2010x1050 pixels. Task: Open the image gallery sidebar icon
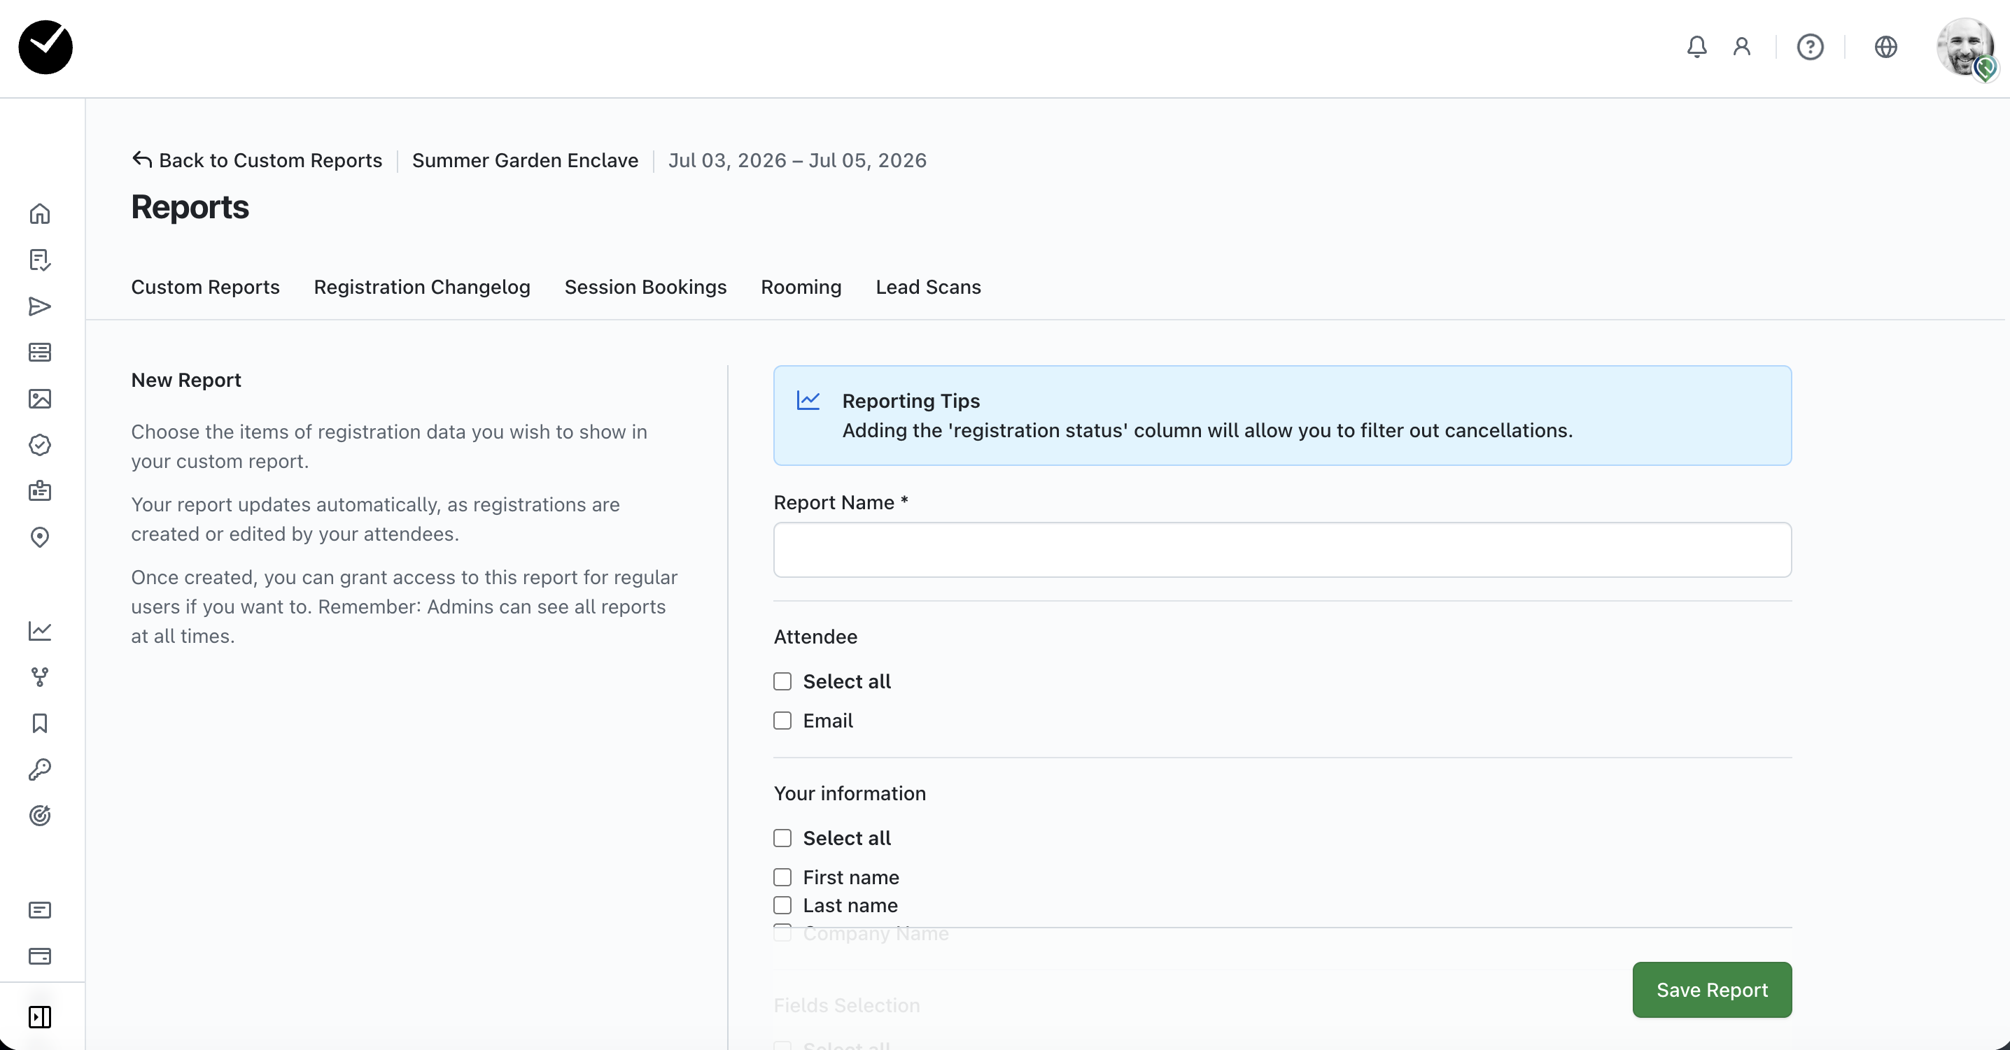40,399
